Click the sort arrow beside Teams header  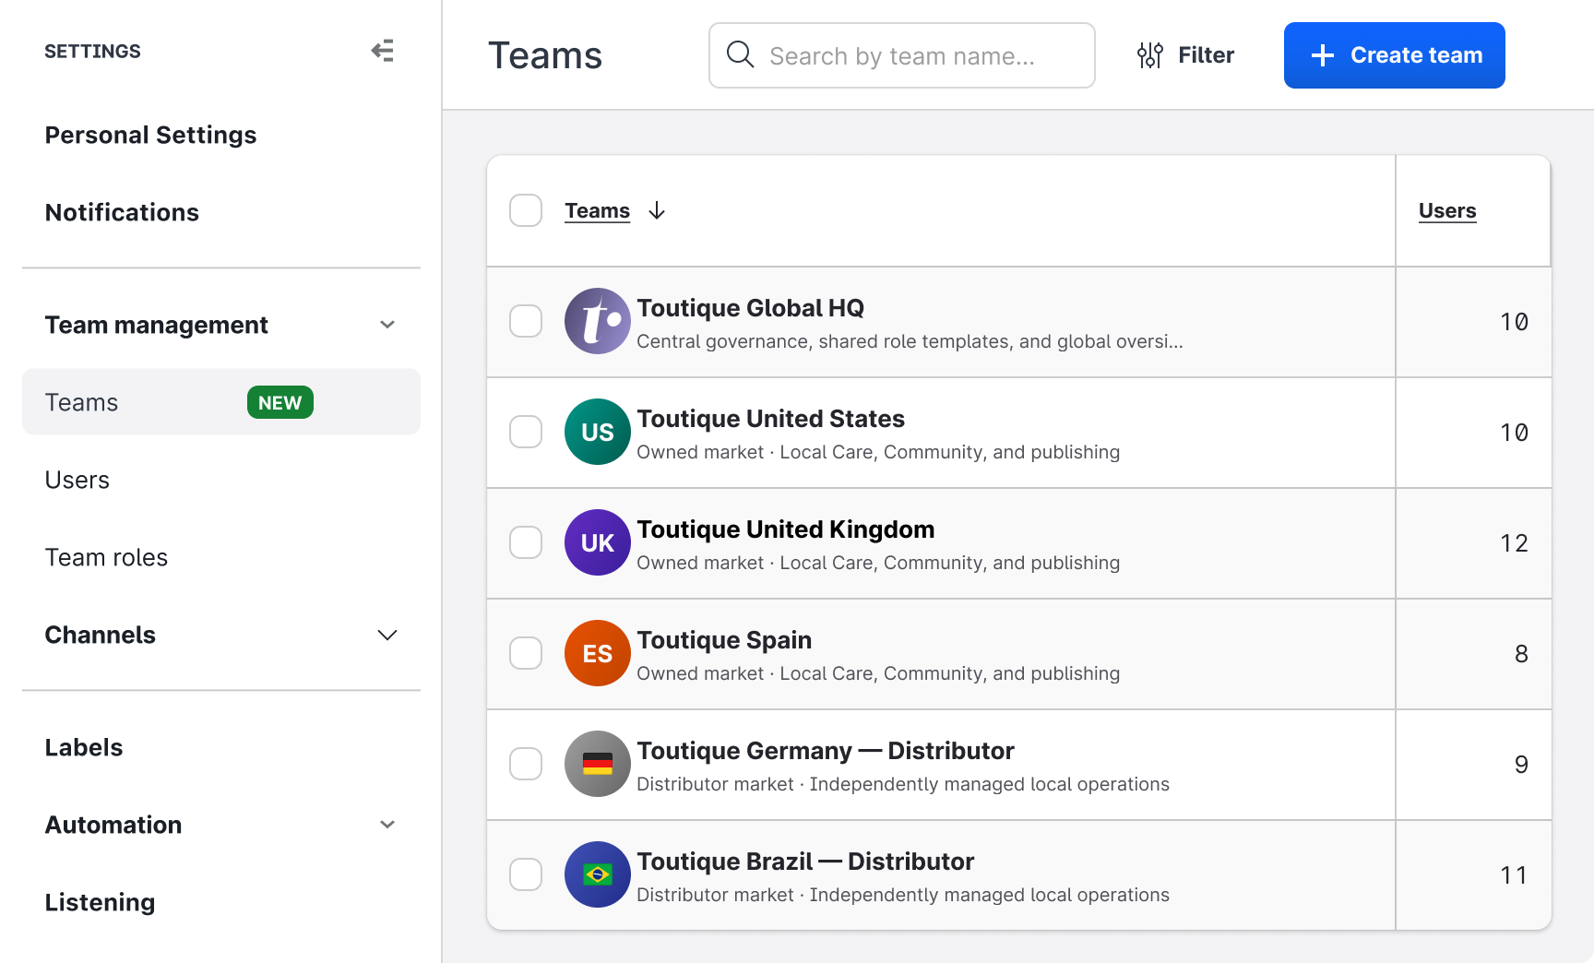pyautogui.click(x=657, y=211)
